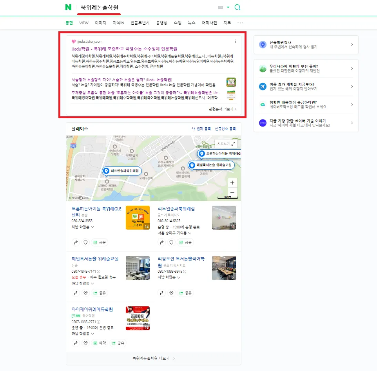Viewport: 377px width, 371px height.
Task: Expand 하남 학암동 address under 리딩오션
Action: (169, 277)
